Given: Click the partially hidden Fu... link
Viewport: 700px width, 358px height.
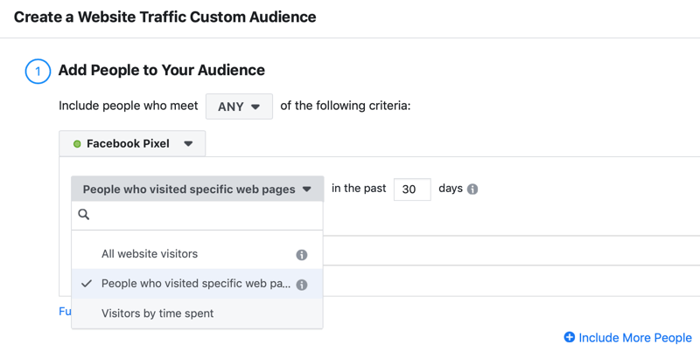Looking at the screenshot, I should (x=65, y=312).
